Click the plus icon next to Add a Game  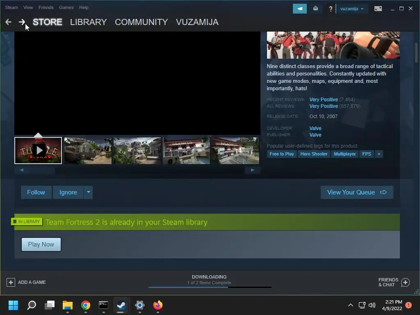(x=11, y=282)
